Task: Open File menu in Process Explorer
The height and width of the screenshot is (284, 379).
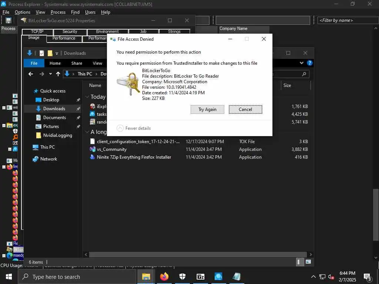Action: click(x=6, y=12)
